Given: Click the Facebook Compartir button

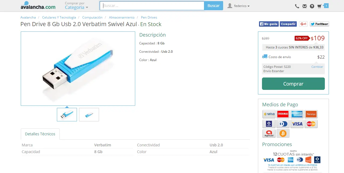Looking at the screenshot, I should [288, 24].
